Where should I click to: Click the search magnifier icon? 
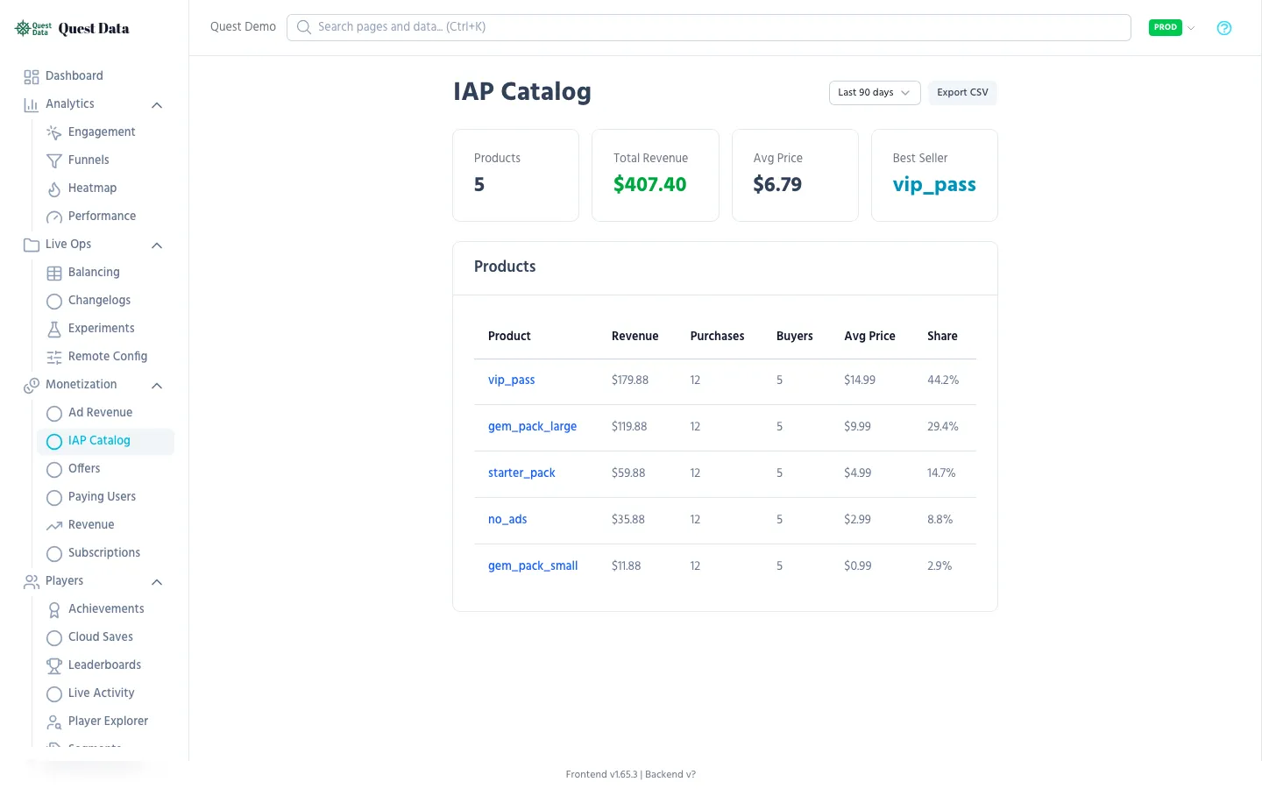point(304,27)
